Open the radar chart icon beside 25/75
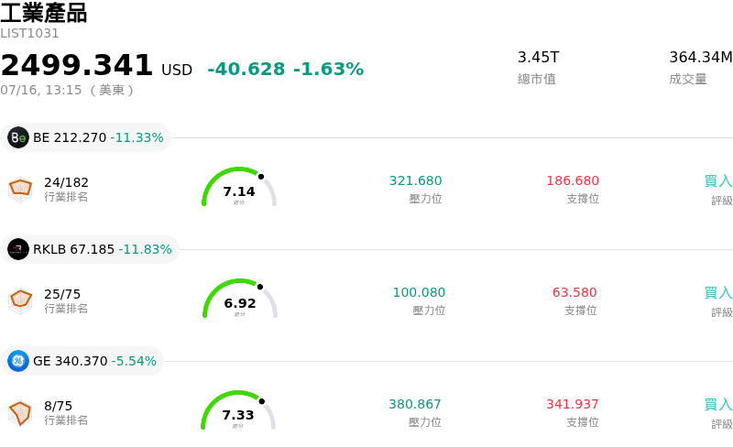The height and width of the screenshot is (447, 733). (20, 301)
